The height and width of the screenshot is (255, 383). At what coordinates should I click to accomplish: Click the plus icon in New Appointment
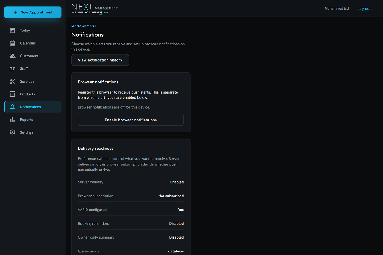tap(16, 12)
